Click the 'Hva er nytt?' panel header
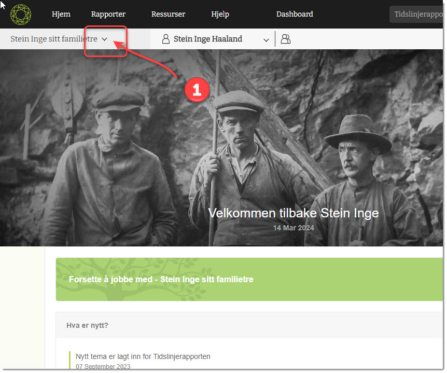The height and width of the screenshot is (373, 447). tap(87, 326)
